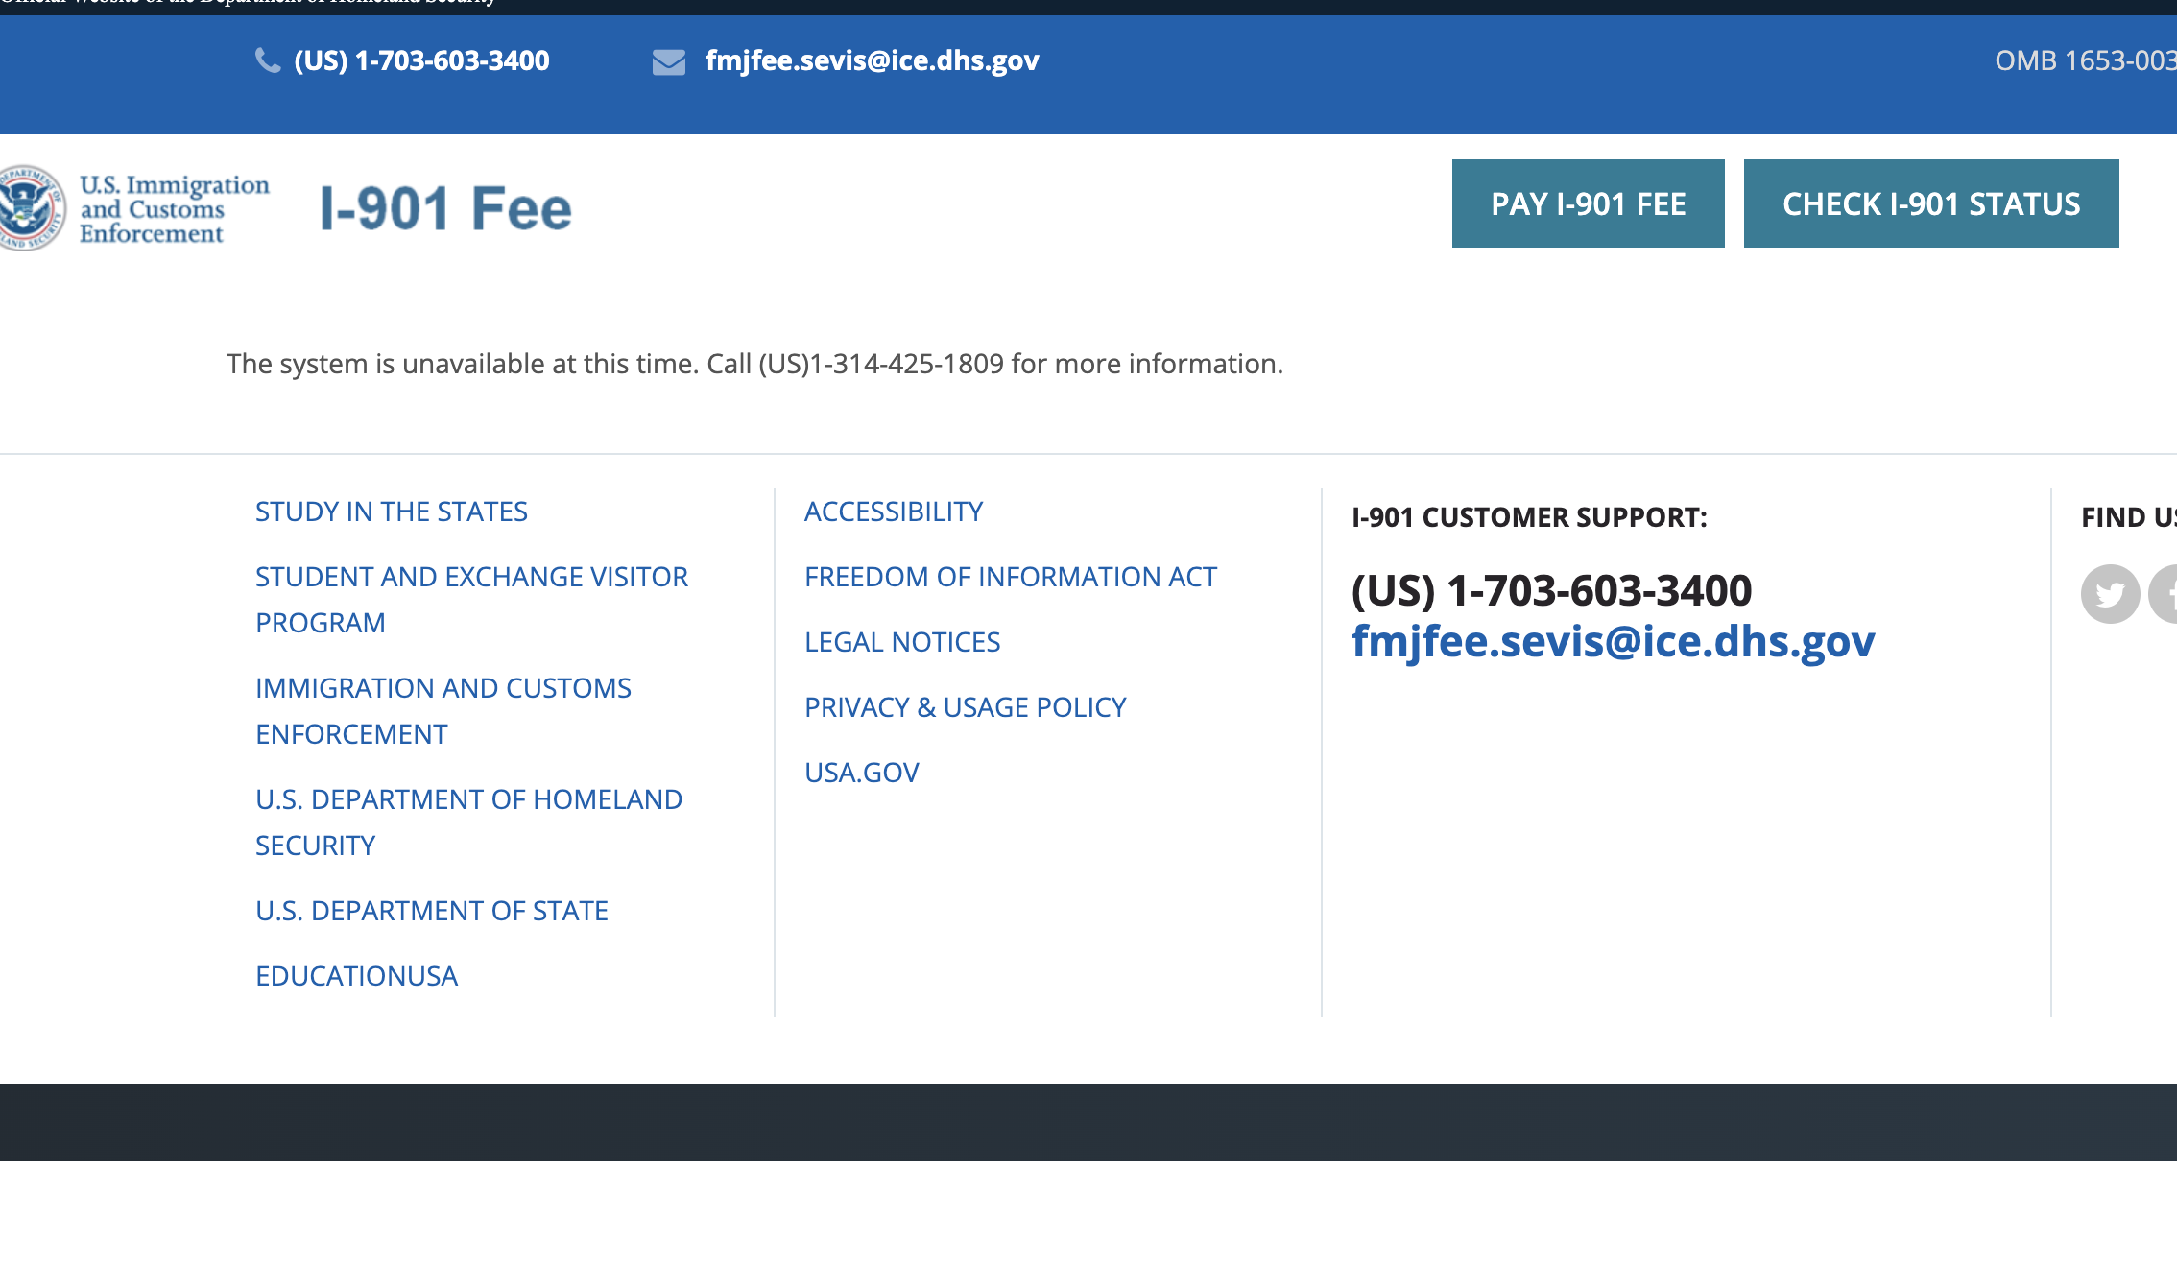The image size is (2177, 1263).
Task: Open the Twitter social icon
Action: pos(2110,594)
